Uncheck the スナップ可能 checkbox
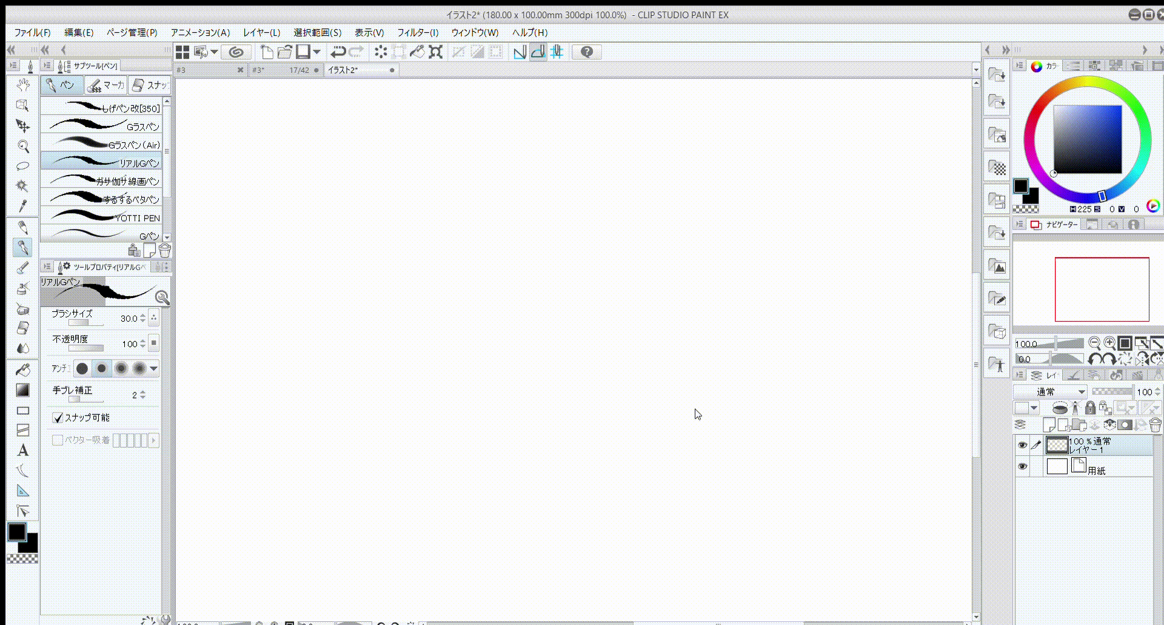The image size is (1164, 625). click(x=58, y=418)
